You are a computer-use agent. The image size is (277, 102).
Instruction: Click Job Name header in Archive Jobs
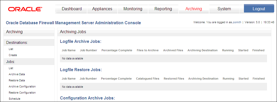point(68,50)
